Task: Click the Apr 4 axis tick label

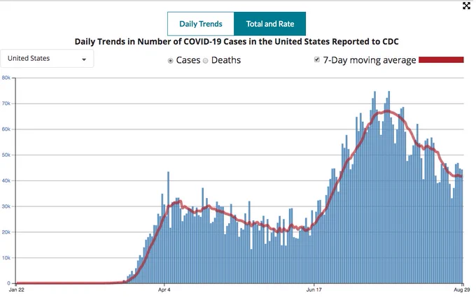Action: (x=164, y=290)
